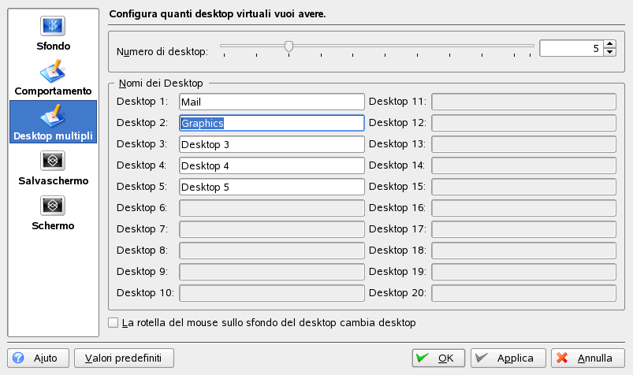Click the Desktop 1 name field
Image resolution: width=633 pixels, height=375 pixels.
pyautogui.click(x=271, y=102)
